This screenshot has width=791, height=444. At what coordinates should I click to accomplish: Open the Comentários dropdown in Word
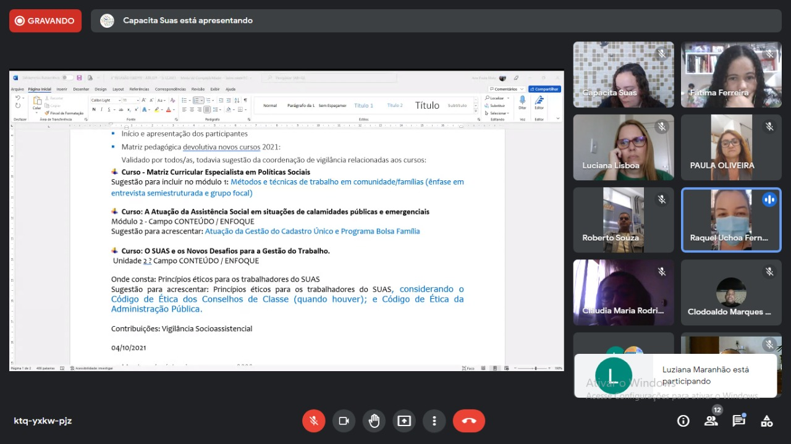coord(507,89)
